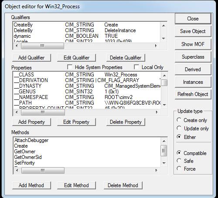Click the Add Qualifier button

tap(31, 58)
